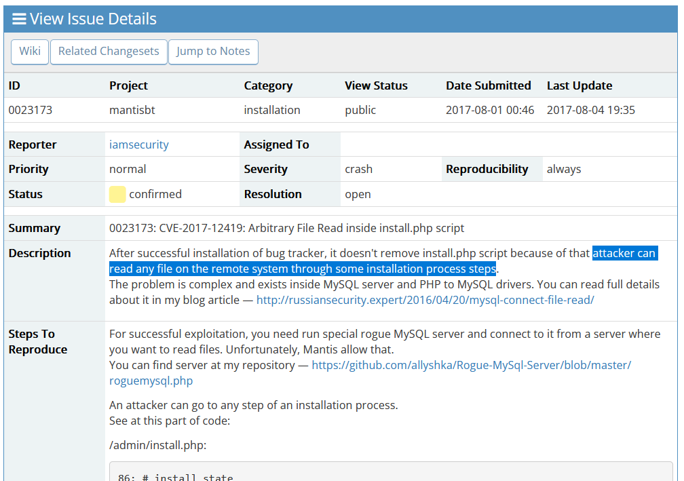This screenshot has height=481, width=684.
Task: Click status text confirmed
Action: click(x=155, y=194)
